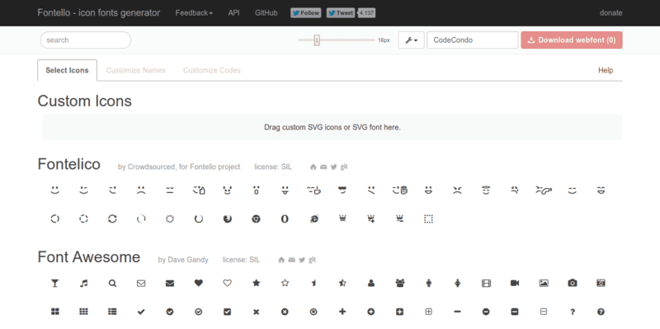Click the tweet count 4,137 badge

366,13
